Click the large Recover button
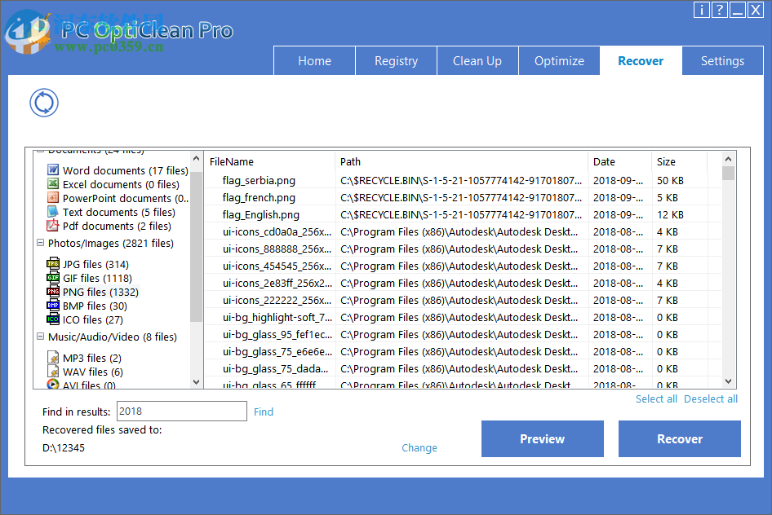772x515 pixels. [x=680, y=439]
